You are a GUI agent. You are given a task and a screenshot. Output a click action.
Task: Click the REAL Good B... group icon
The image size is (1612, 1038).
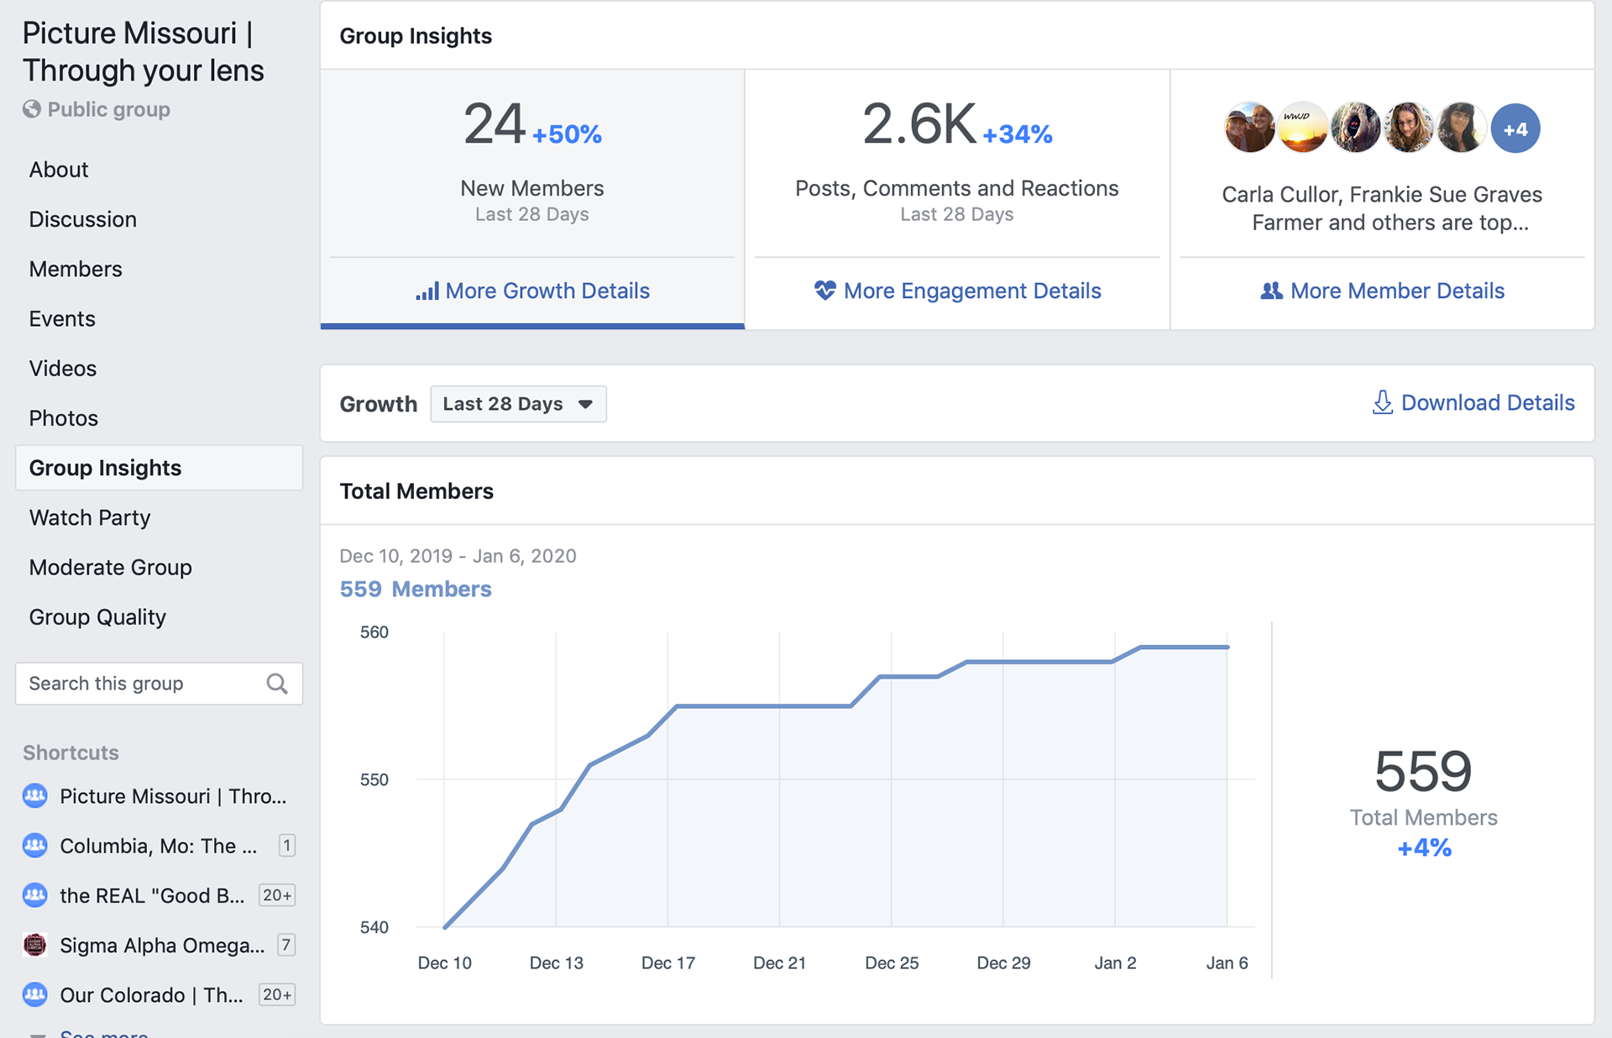click(35, 895)
